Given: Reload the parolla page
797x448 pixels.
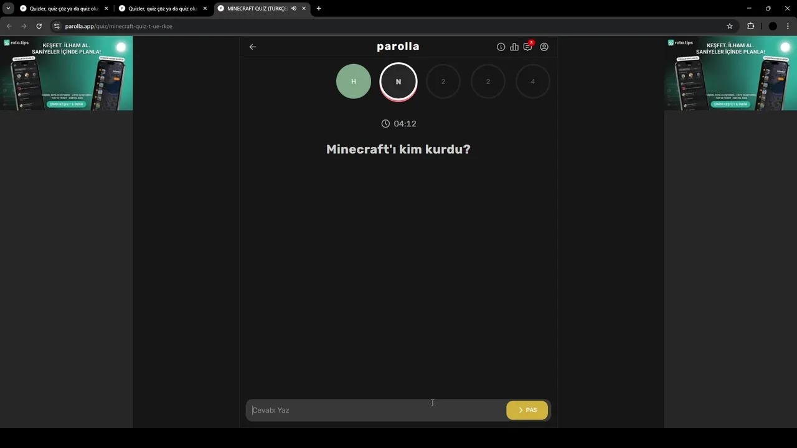Looking at the screenshot, I should 39,26.
